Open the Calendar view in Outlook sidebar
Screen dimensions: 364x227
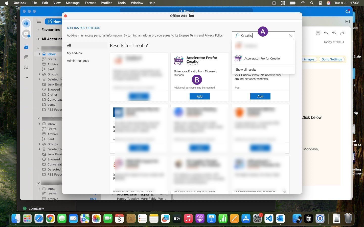26,57
